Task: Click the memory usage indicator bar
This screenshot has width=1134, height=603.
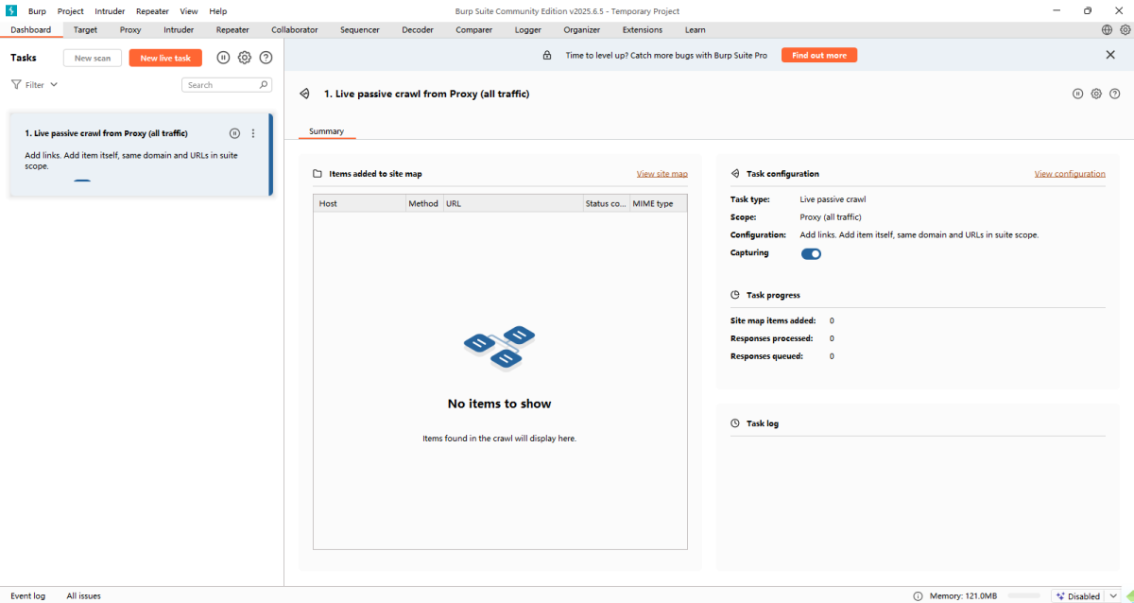Action: [x=1025, y=595]
